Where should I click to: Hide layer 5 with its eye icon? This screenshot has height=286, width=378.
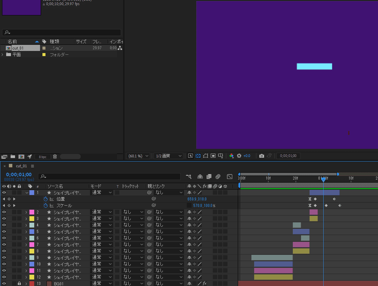tap(4, 232)
